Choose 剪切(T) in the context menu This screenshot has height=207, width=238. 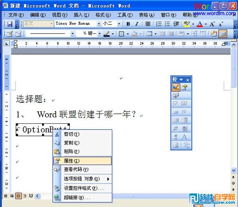83,134
